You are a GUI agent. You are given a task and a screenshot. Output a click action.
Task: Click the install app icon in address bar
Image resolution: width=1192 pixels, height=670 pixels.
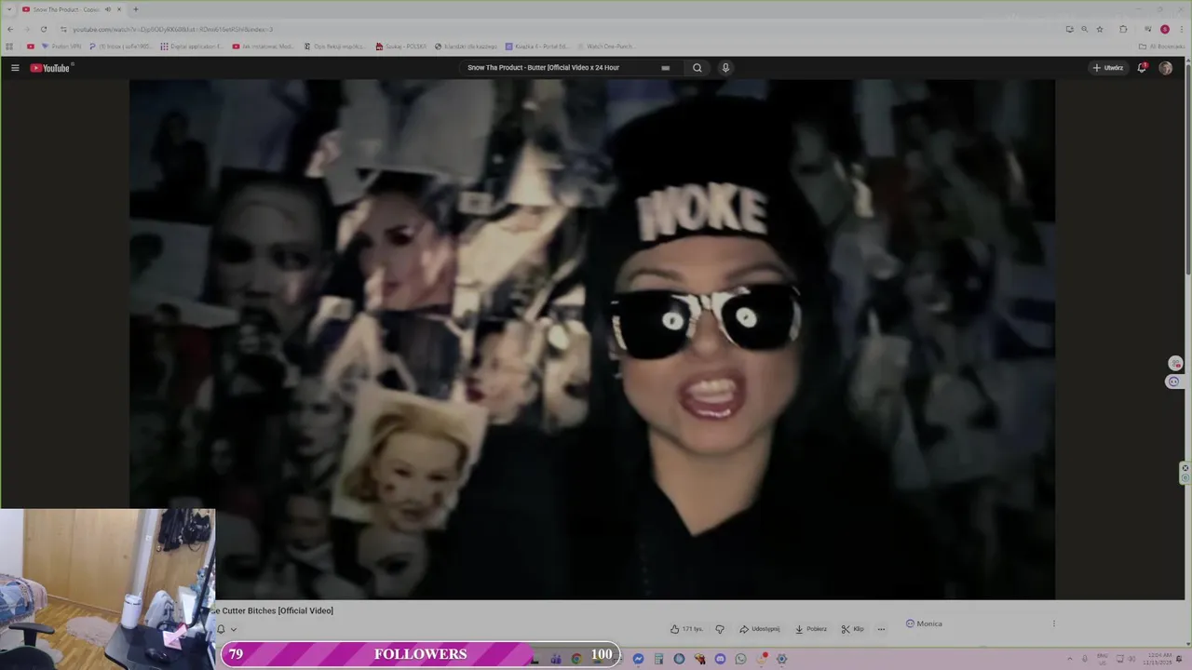[1069, 29]
